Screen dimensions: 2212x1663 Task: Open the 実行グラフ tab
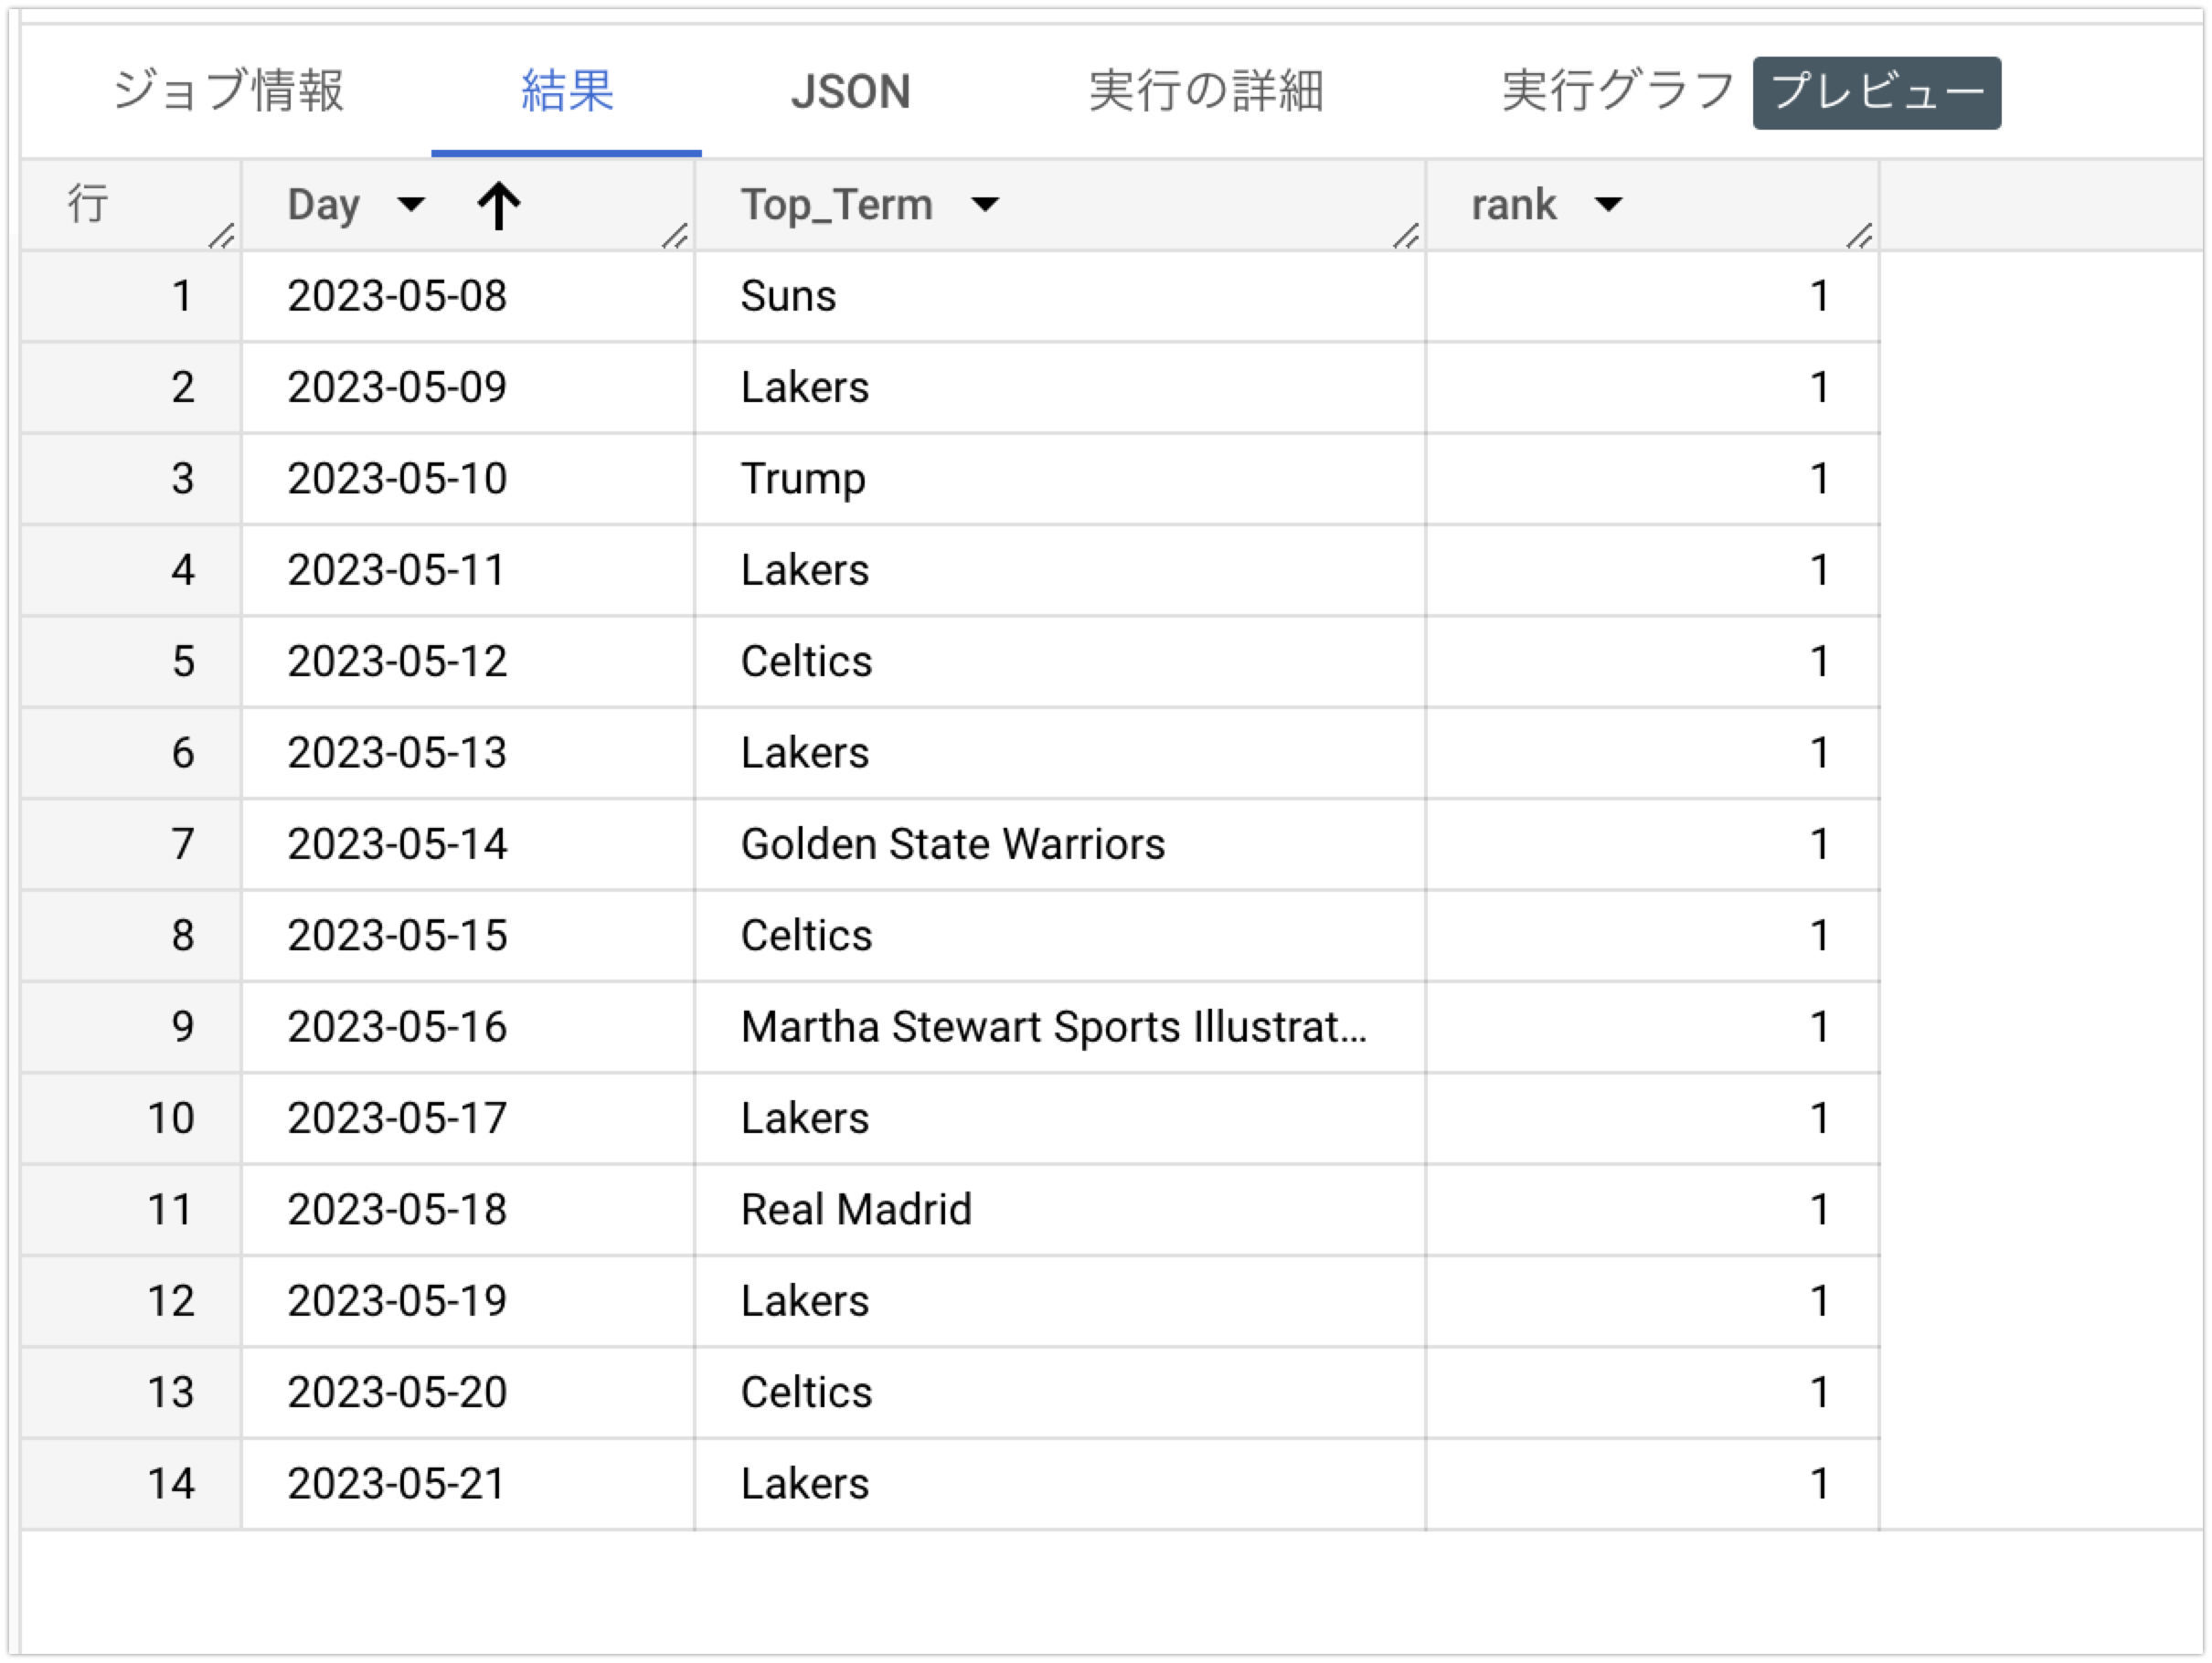[x=1617, y=91]
